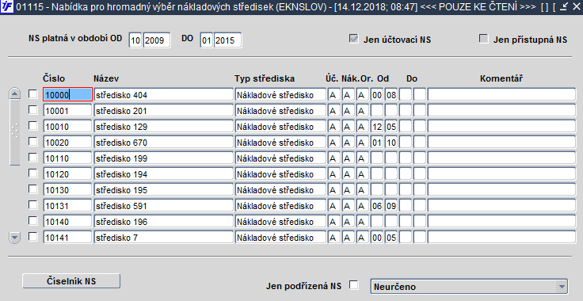Open the Číselník NS button
The width and height of the screenshot is (583, 301).
point(71,281)
